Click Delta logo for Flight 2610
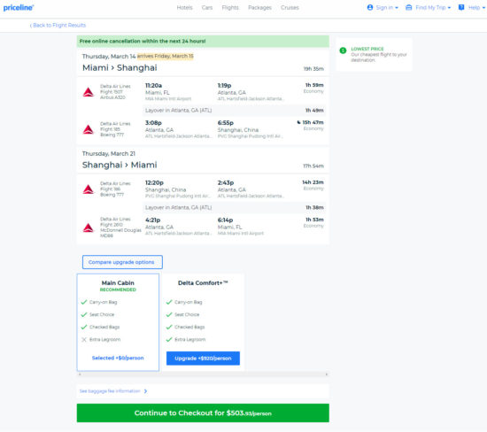Image resolution: width=487 pixels, height=432 pixels. pyautogui.click(x=89, y=228)
